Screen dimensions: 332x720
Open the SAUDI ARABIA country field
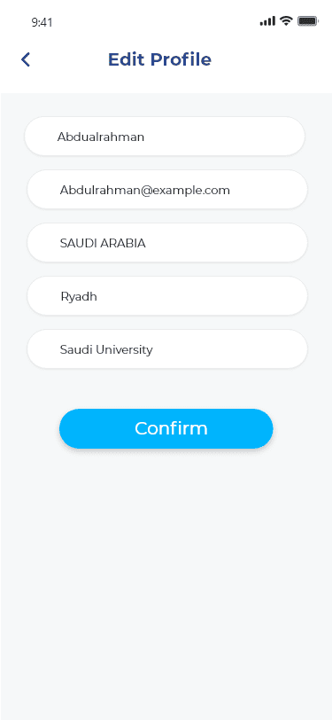167,243
